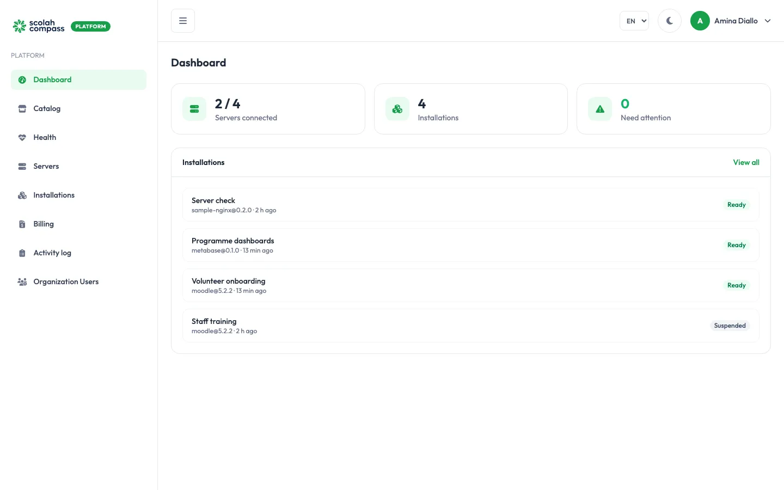Toggle the sidebar with hamburger button

coord(183,21)
